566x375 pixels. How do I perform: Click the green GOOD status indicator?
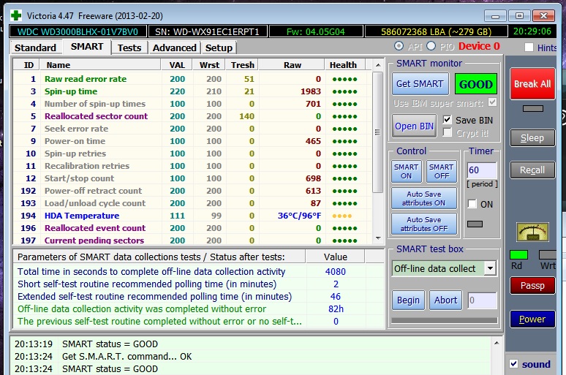click(x=475, y=83)
